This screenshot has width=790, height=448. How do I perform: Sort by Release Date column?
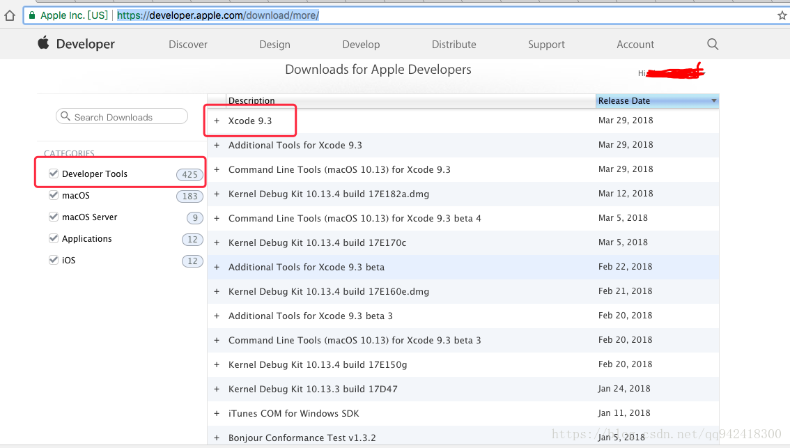[657, 101]
